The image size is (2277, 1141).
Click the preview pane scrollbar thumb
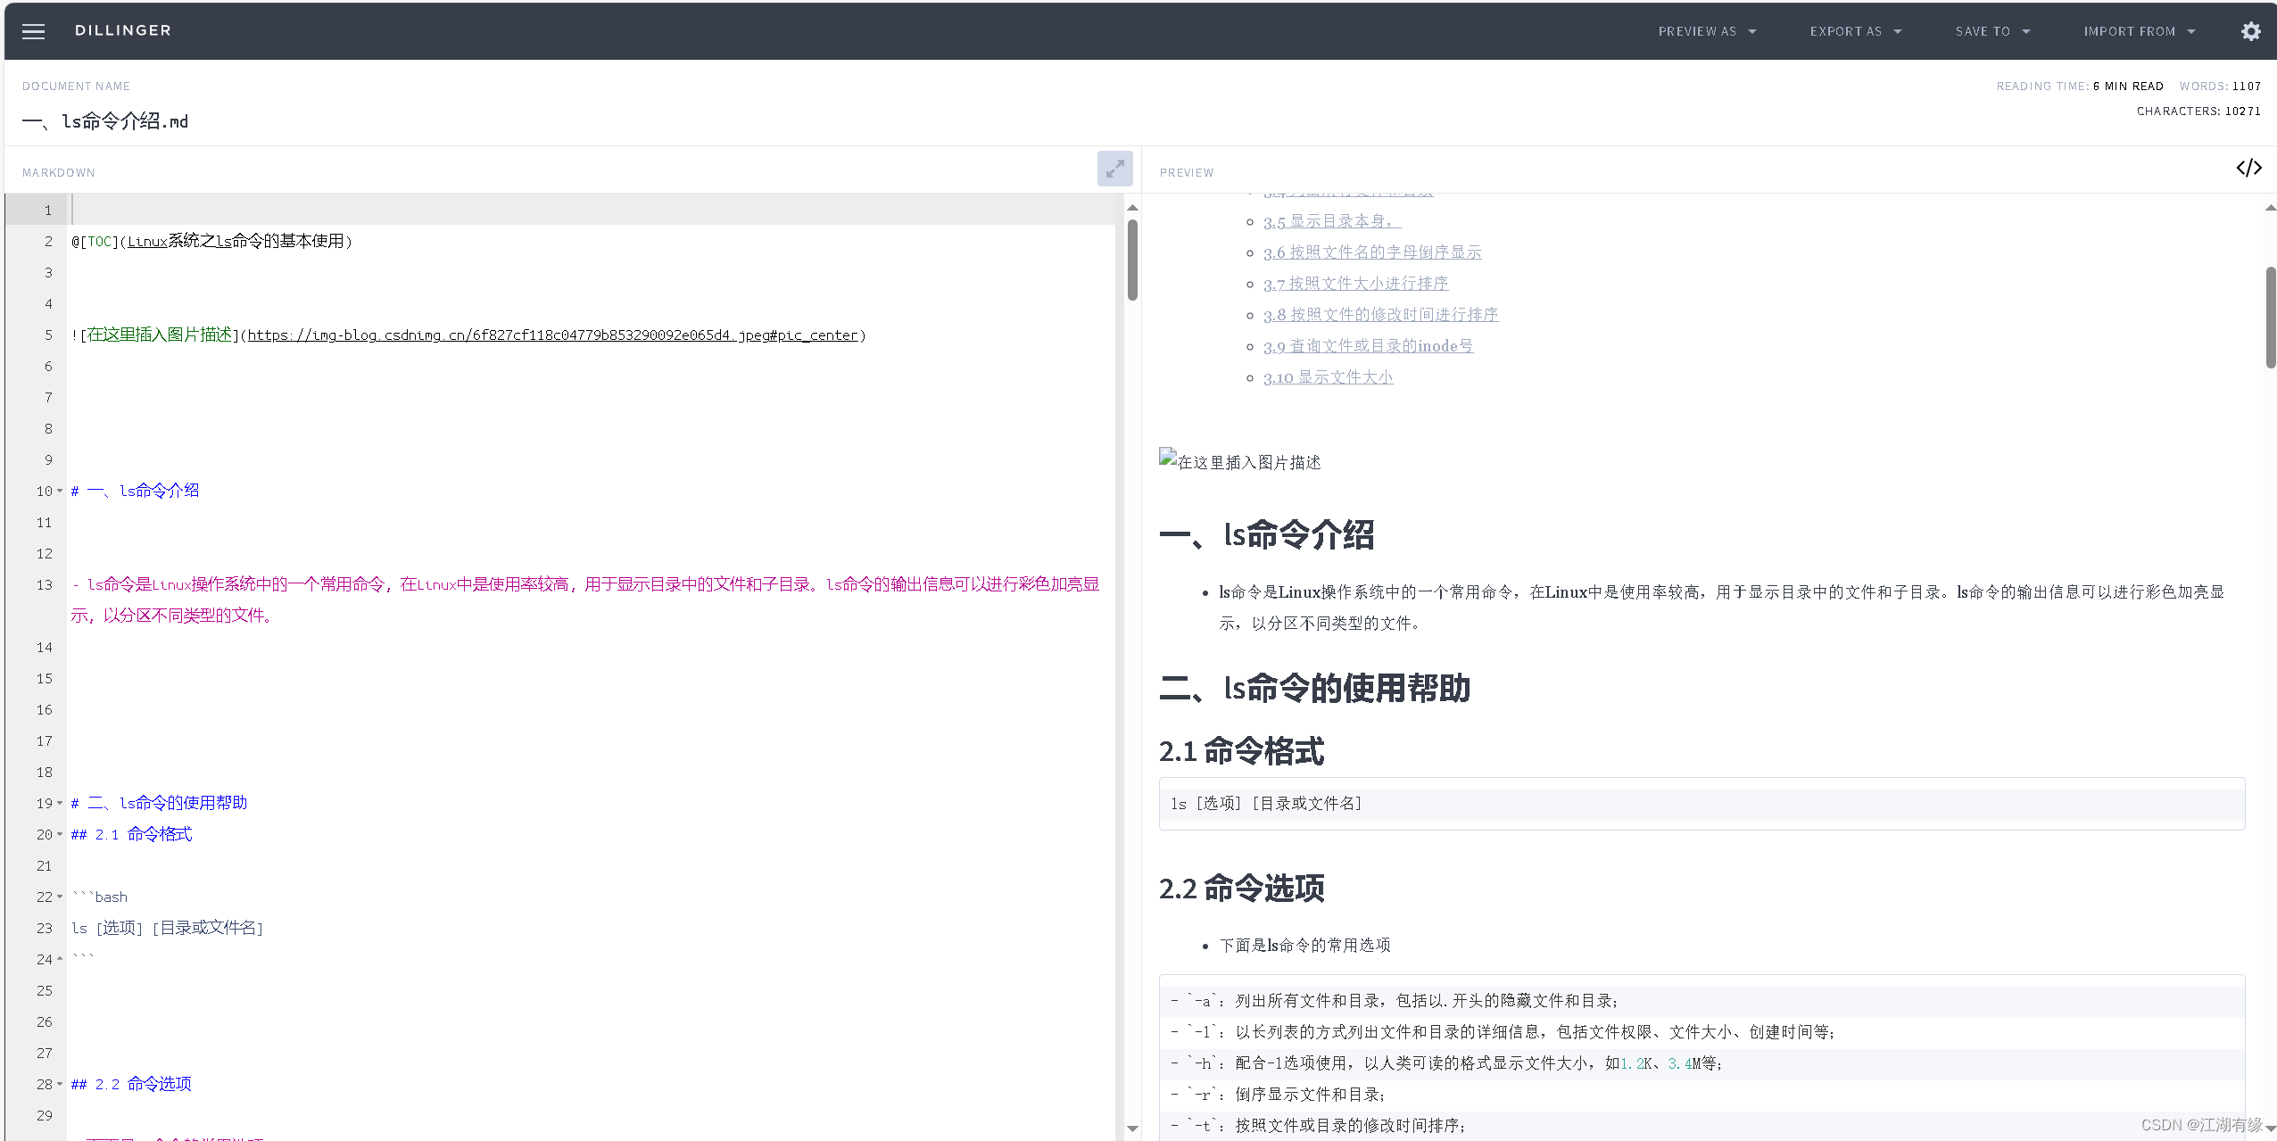(2271, 317)
